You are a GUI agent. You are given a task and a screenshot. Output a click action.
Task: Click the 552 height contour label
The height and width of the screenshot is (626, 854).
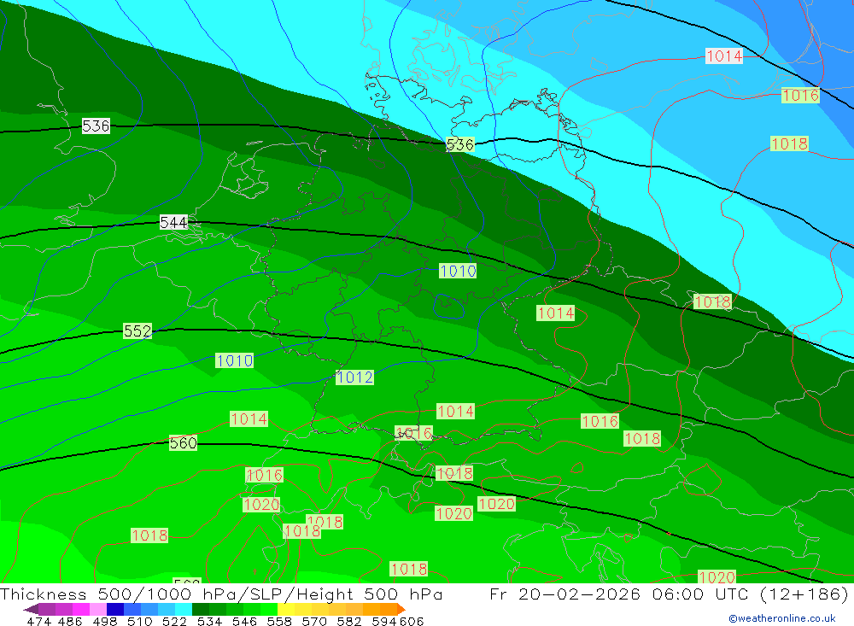[137, 331]
